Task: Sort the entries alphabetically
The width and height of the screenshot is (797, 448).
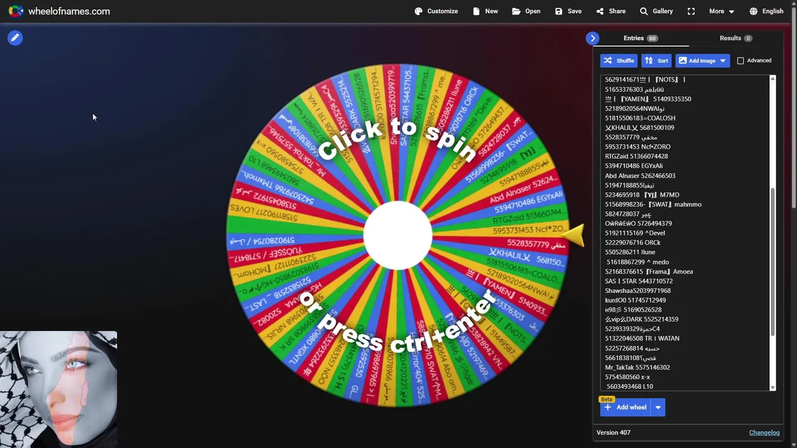Action: click(x=656, y=60)
